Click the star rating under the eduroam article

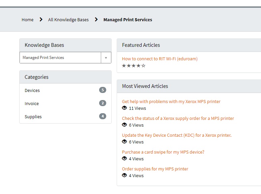(134, 66)
